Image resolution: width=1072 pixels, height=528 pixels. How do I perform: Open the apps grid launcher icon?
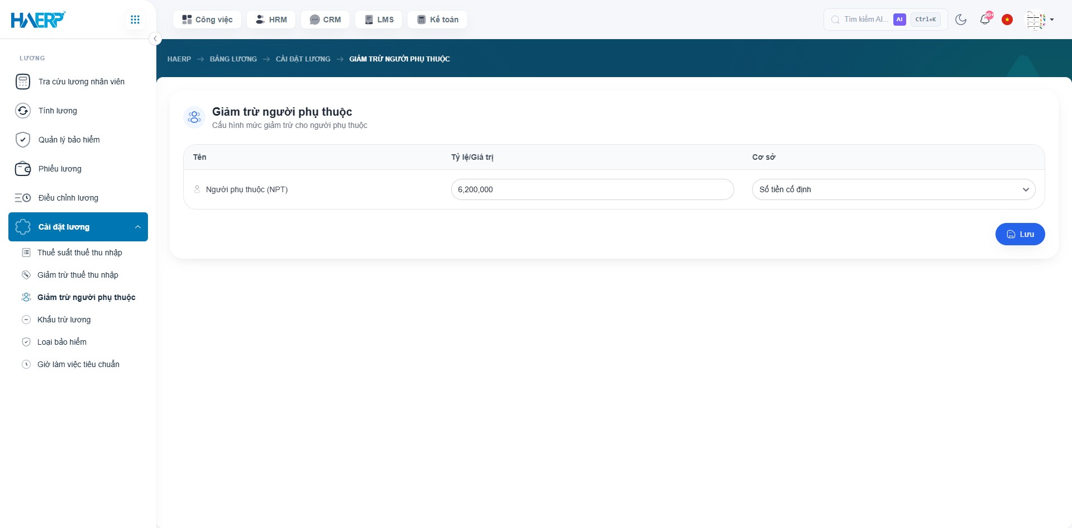tap(135, 20)
